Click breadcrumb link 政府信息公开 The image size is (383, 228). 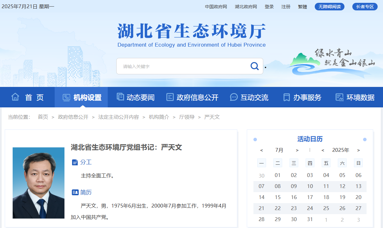[x=73, y=117]
